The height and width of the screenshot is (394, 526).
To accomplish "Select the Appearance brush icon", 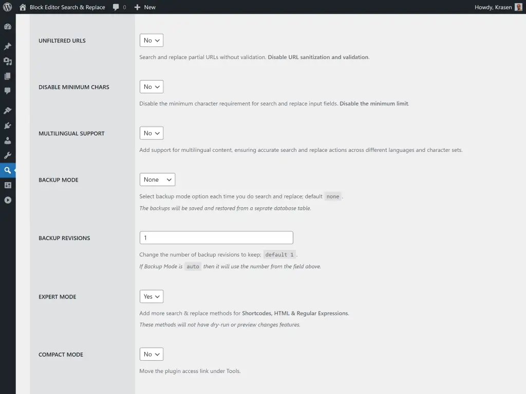I will 8,110.
